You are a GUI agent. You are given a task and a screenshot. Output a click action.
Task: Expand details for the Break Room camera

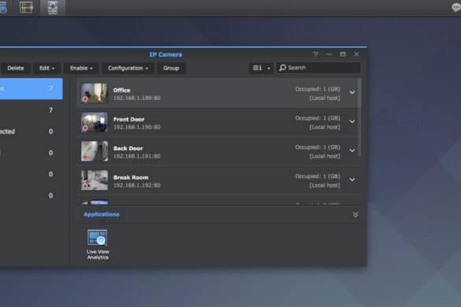(x=352, y=179)
